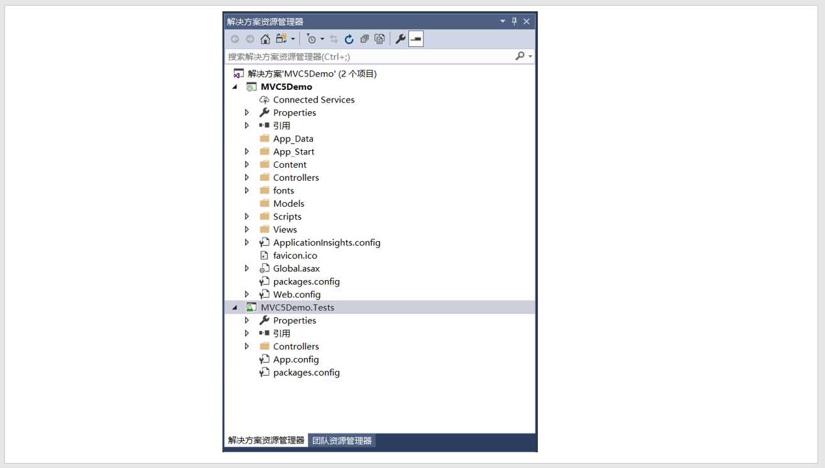The image size is (825, 468).
Task: Click sync with active document arrows icon
Action: (x=334, y=39)
